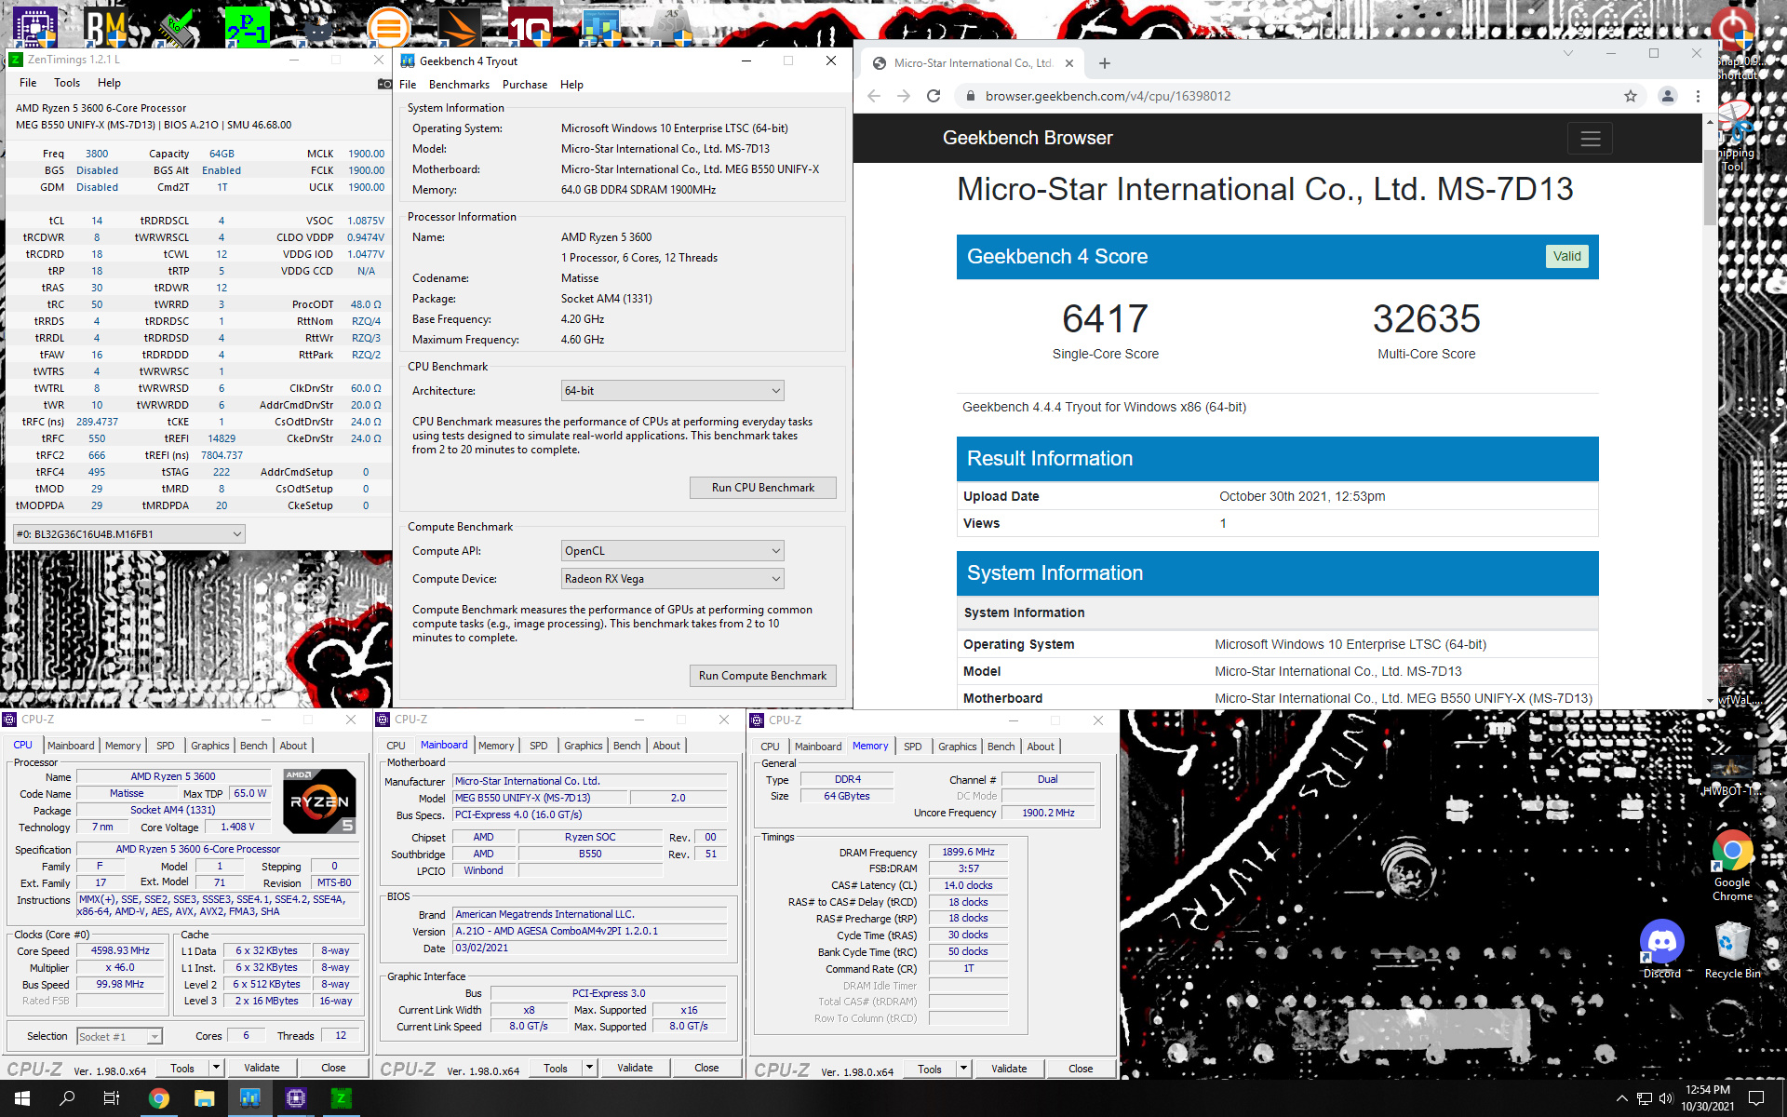The width and height of the screenshot is (1787, 1117).
Task: Open the Compute API OpenCL dropdown
Action: coord(672,551)
